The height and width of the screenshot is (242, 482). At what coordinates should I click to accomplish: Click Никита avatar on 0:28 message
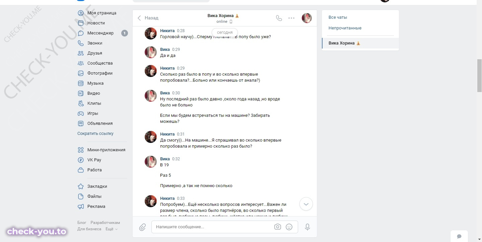(x=151, y=34)
